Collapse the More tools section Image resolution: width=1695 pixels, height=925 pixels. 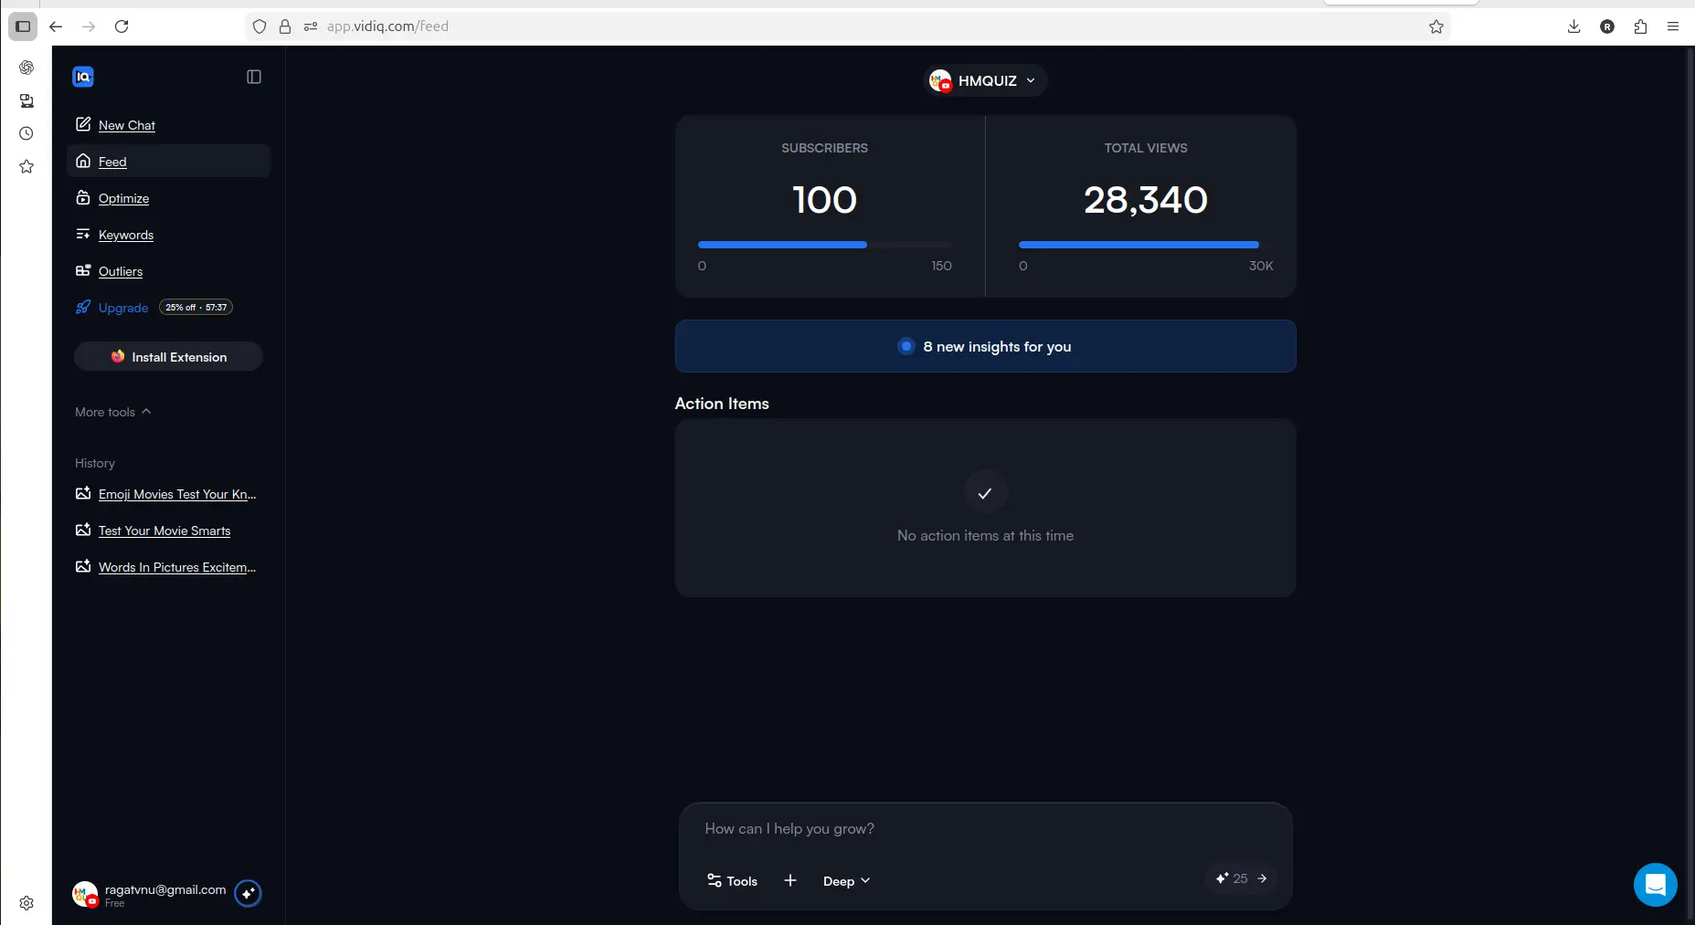coord(113,412)
